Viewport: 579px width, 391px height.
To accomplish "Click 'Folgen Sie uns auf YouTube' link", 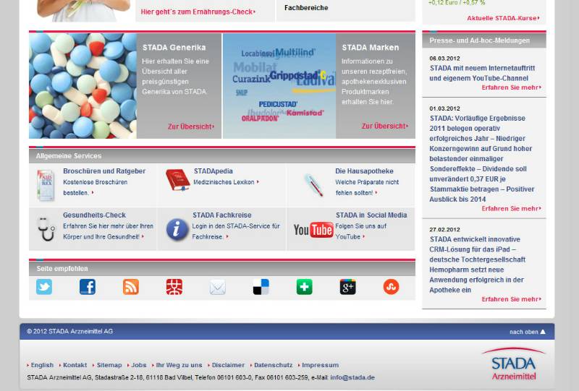I will pyautogui.click(x=360, y=231).
